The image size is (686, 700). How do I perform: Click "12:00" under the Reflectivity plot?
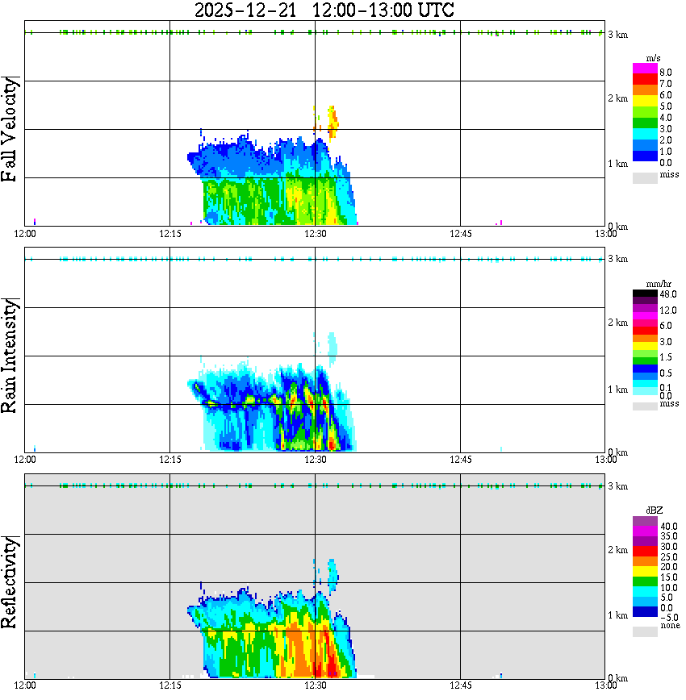click(24, 685)
